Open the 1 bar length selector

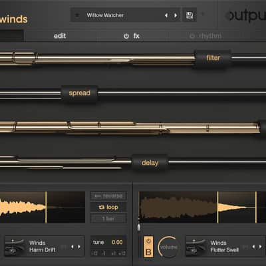[x=108, y=219]
